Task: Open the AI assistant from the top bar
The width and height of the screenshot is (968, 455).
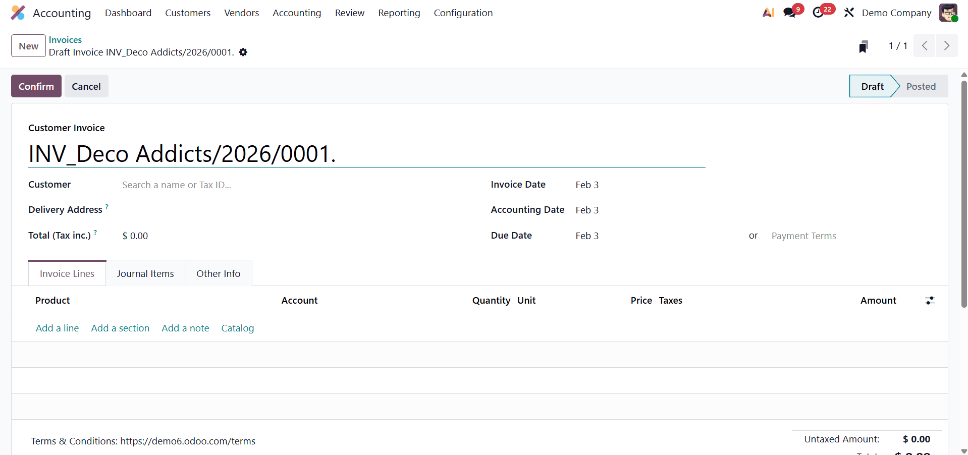Action: pyautogui.click(x=768, y=13)
